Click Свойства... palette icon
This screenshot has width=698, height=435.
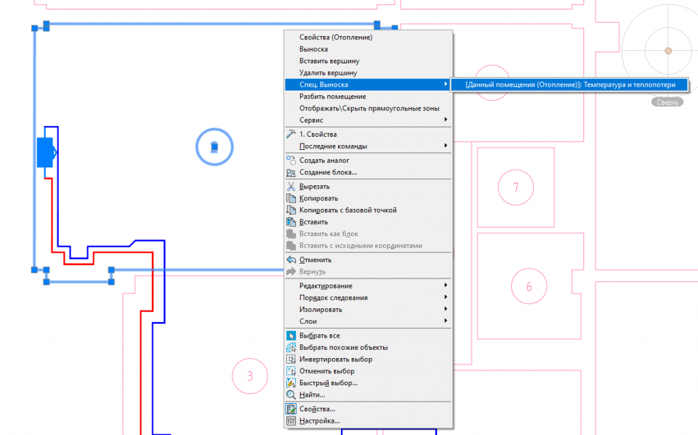[x=290, y=408]
